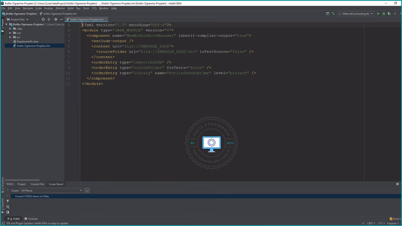The image size is (402, 226).
Task: Hide the Project panel with the minus icon
Action: tap(61, 20)
